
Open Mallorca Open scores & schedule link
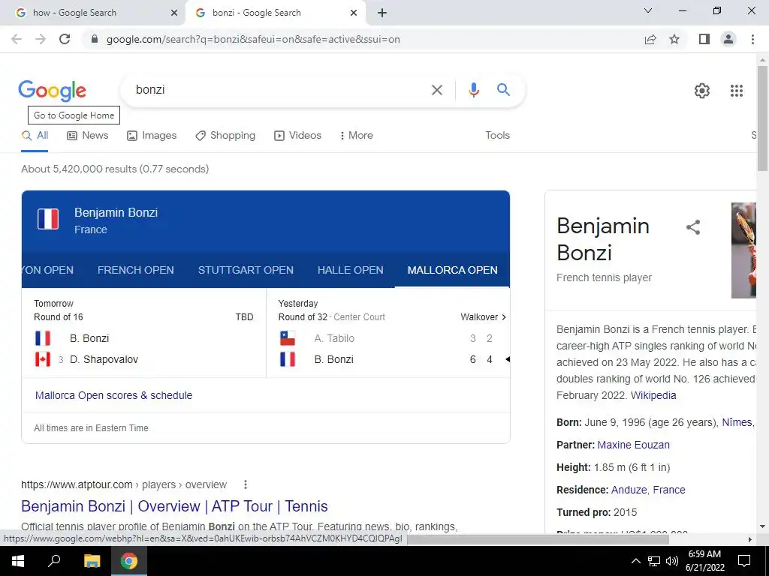coord(114,395)
